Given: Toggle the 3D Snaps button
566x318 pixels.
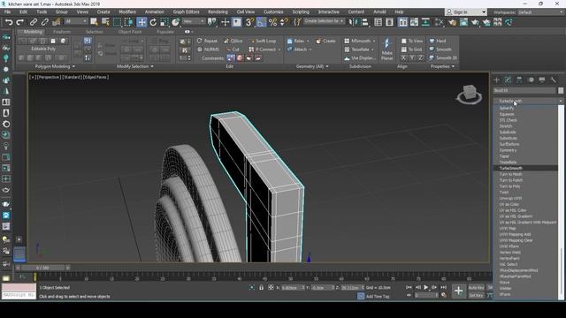Looking at the screenshot, I should coord(249,22).
